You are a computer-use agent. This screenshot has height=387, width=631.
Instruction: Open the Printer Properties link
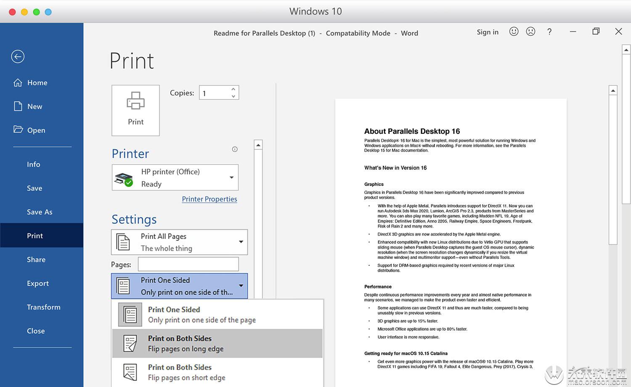pyautogui.click(x=209, y=199)
